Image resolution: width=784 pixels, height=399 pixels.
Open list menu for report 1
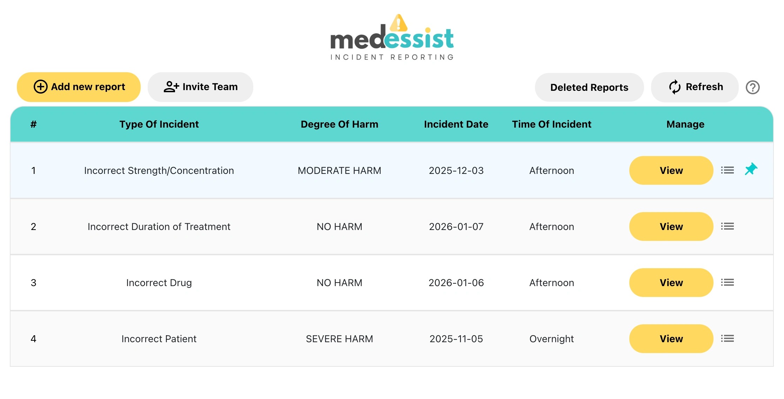(x=727, y=170)
